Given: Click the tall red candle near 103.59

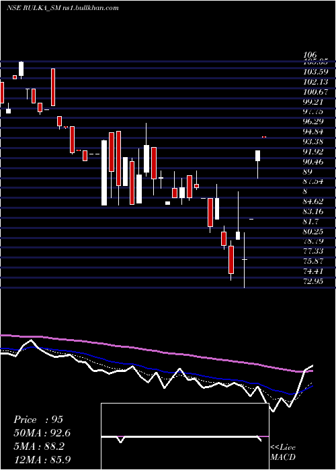Looking at the screenshot, I should (x=53, y=87).
